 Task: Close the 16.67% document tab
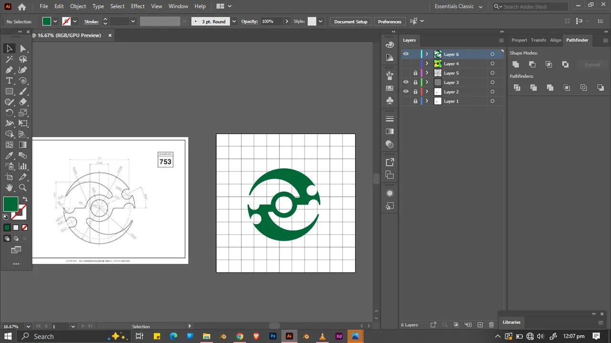[110, 35]
